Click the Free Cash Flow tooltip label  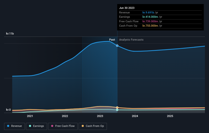point(129,21)
